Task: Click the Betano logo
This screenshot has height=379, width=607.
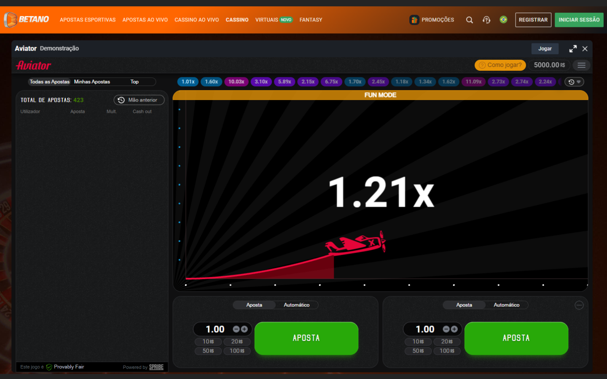Action: [x=27, y=19]
